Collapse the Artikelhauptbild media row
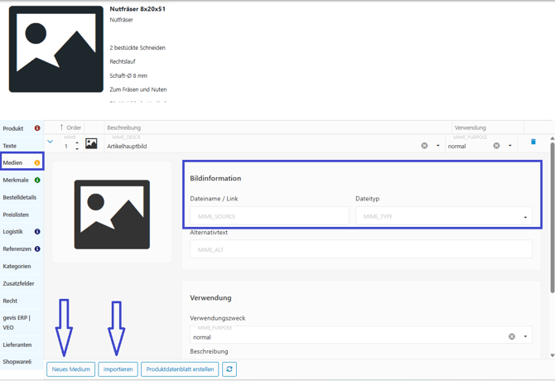 (51, 142)
